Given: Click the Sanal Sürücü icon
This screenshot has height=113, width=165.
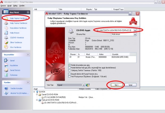Looking at the screenshot, I should [6, 70].
